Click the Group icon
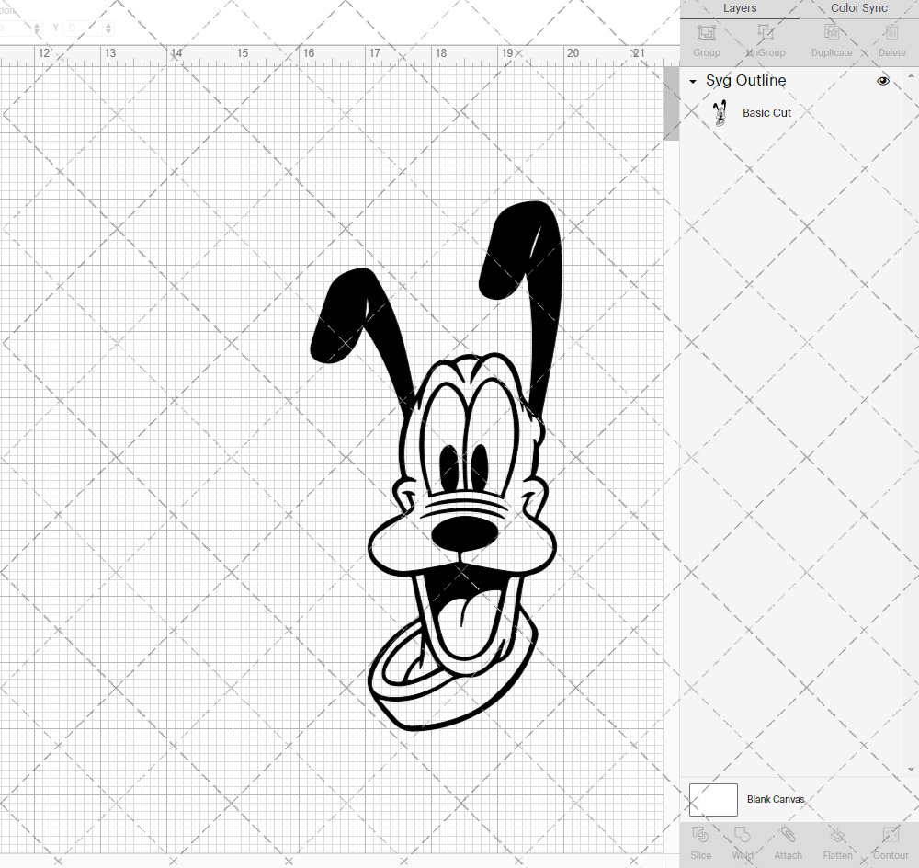Image resolution: width=919 pixels, height=868 pixels. [706, 39]
